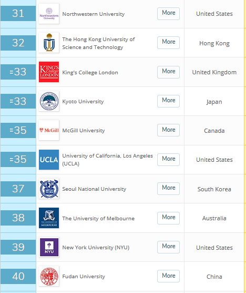Expand More for Seoul National University

click(x=169, y=189)
